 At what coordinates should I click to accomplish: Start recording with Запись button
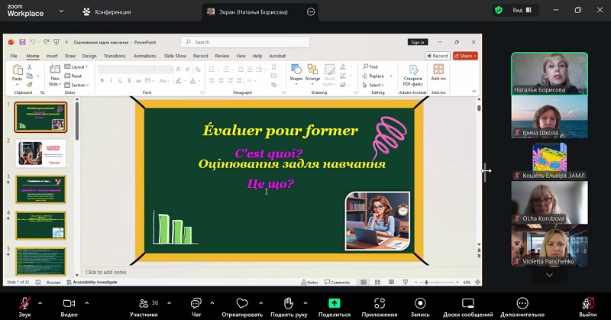(x=420, y=303)
